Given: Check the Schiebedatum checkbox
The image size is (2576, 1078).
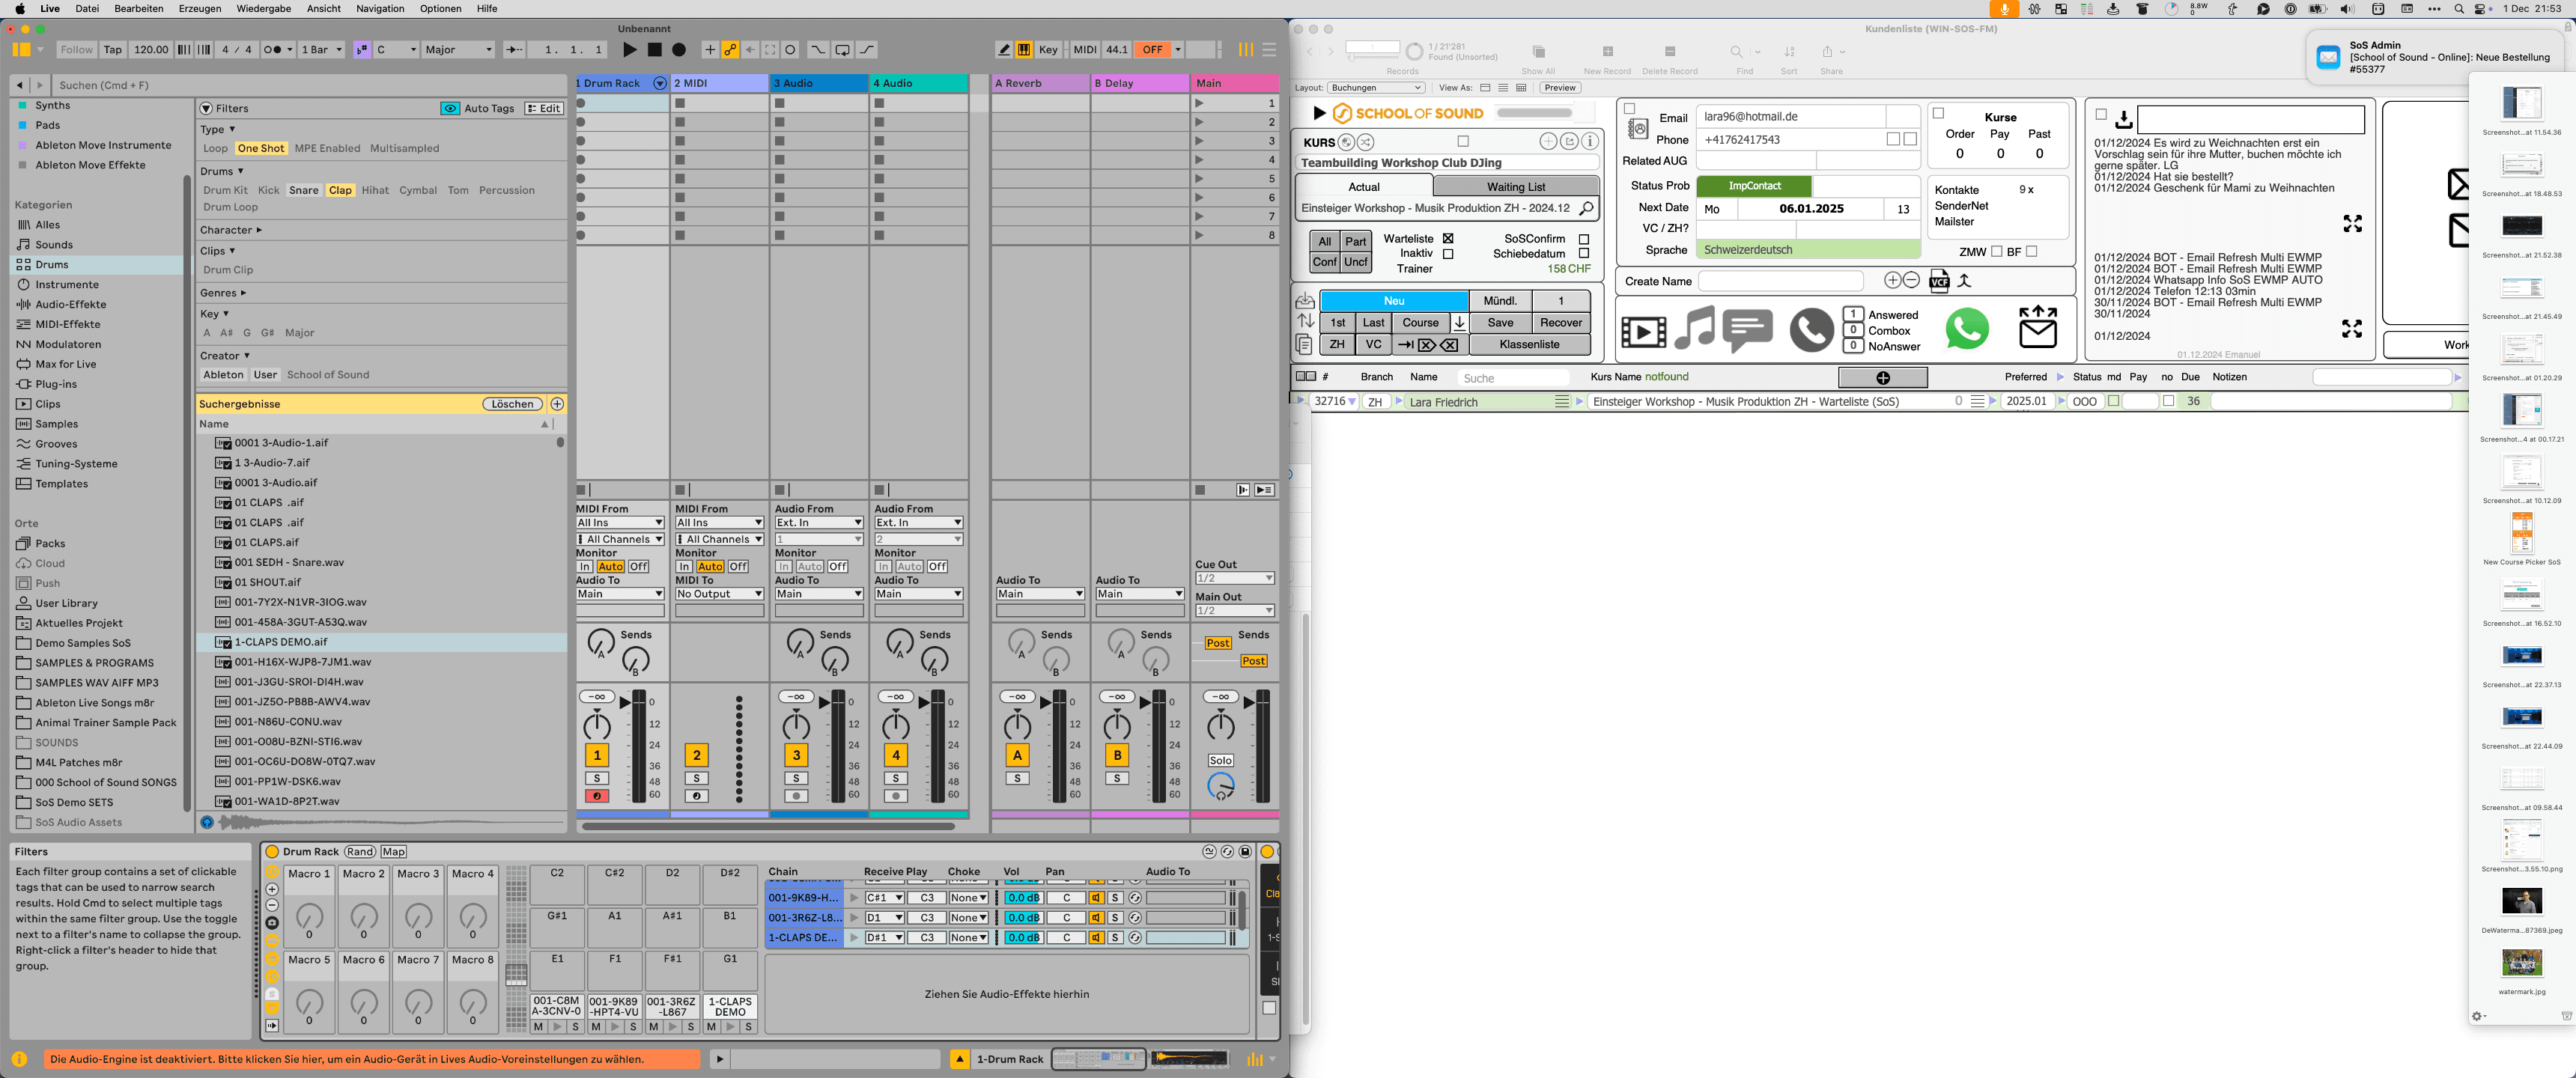Looking at the screenshot, I should click(1584, 254).
